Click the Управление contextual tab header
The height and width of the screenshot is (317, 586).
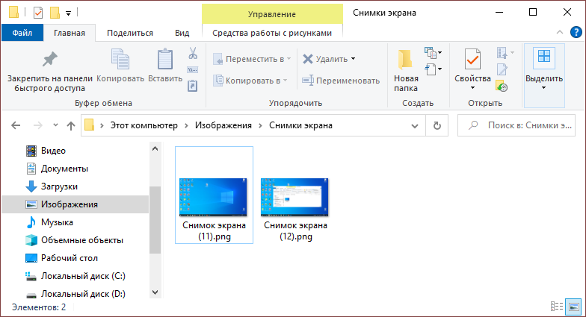pos(272,14)
